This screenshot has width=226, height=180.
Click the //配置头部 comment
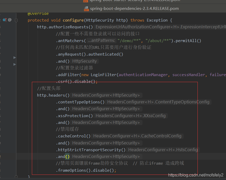(x=48, y=88)
